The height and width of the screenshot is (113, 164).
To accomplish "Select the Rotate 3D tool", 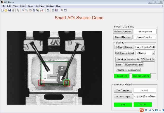I will 34,10.
